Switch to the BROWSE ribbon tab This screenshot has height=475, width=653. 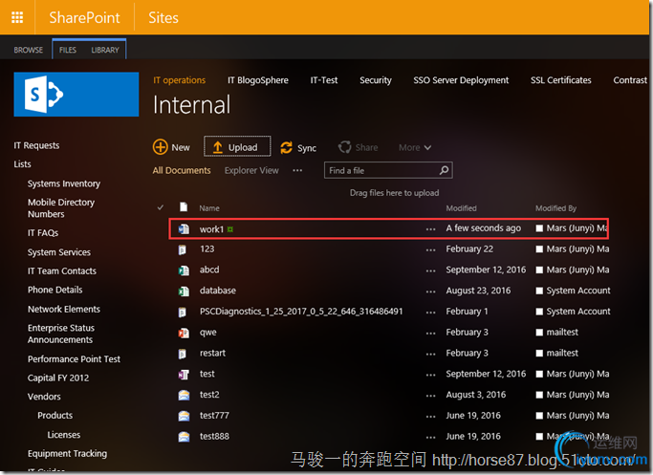[x=29, y=50]
